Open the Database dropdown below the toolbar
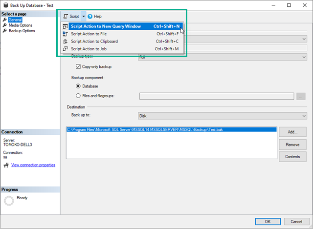 point(245,39)
